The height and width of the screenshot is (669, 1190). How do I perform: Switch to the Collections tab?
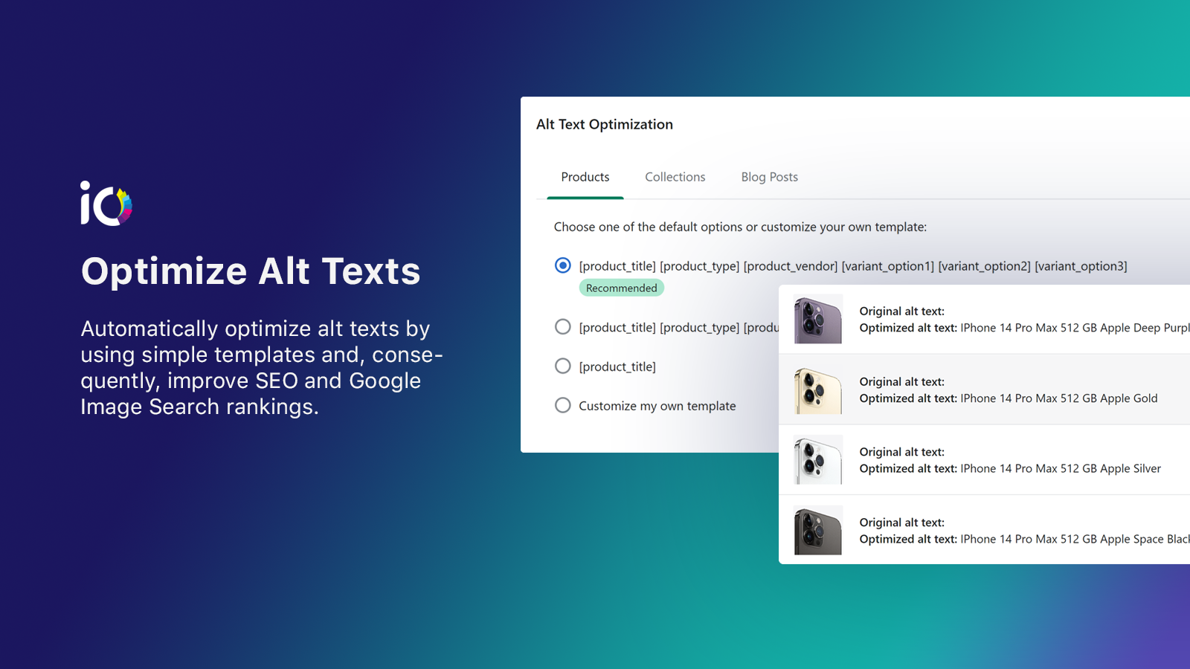(675, 177)
